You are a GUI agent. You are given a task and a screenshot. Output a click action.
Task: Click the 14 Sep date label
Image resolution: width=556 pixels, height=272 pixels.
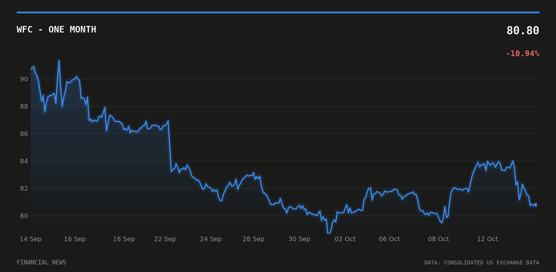[31, 239]
